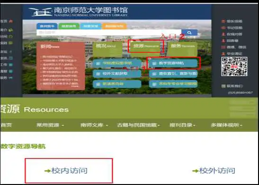259x185 pixels.
Task: Open the 校外文献获取 tile
Action: tap(117, 74)
